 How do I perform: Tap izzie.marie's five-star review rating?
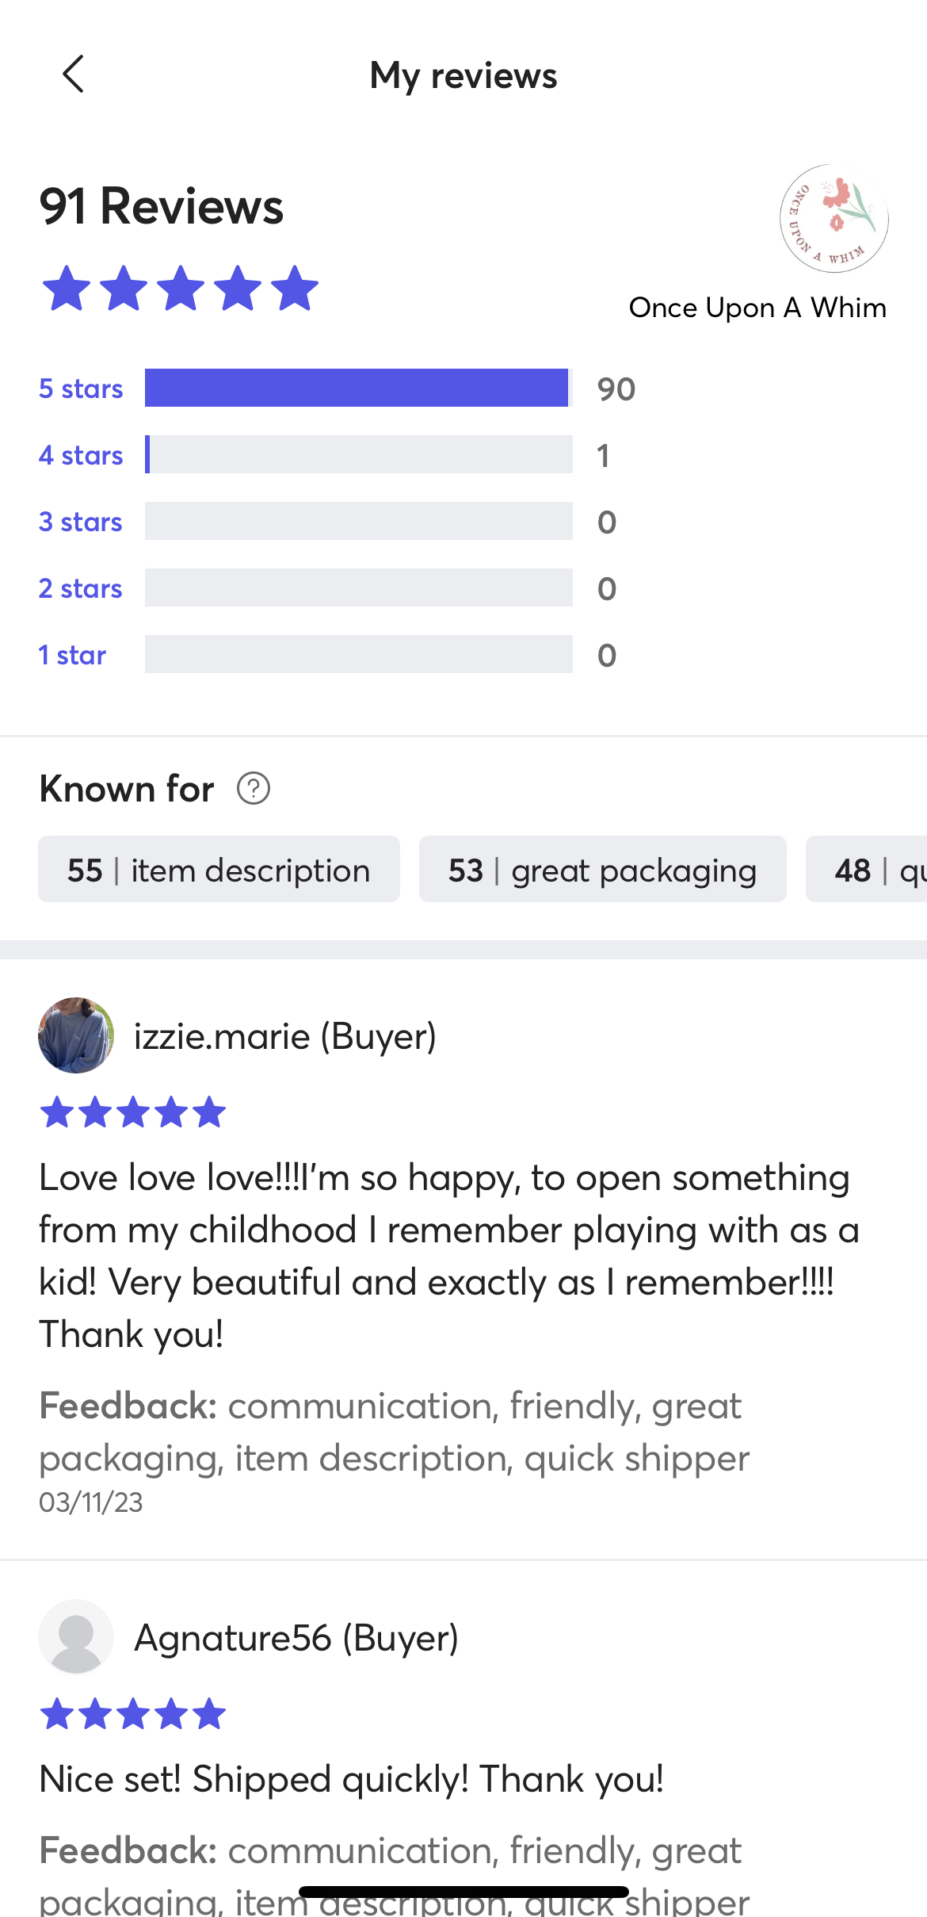(x=133, y=1112)
